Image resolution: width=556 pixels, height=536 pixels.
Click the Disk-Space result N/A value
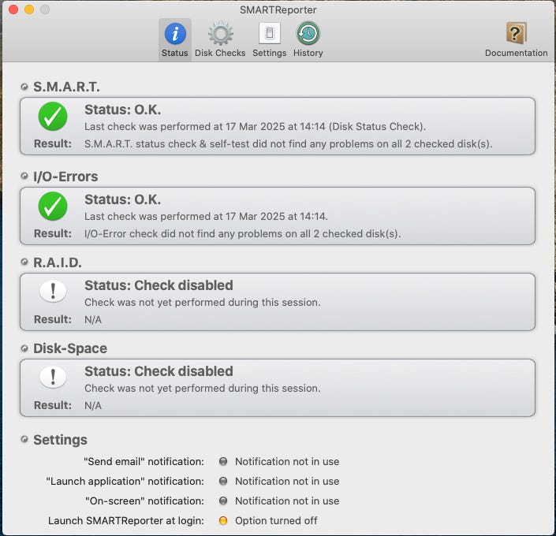pyautogui.click(x=93, y=405)
